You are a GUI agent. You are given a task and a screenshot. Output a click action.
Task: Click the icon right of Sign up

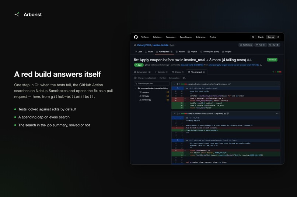point(278,37)
